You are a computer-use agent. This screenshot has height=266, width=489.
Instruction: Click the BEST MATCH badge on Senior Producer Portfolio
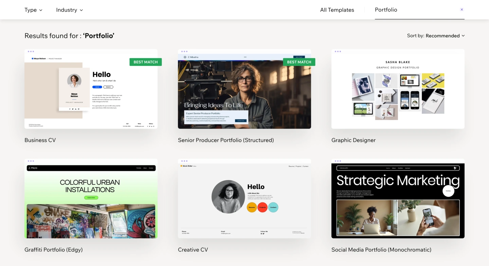point(299,62)
